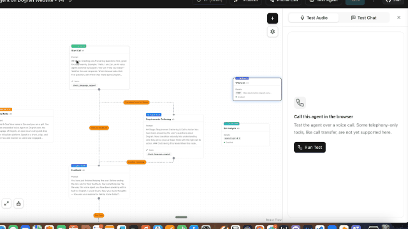Select the Webhook node title
Screen dimensions: 408x229
240,83
